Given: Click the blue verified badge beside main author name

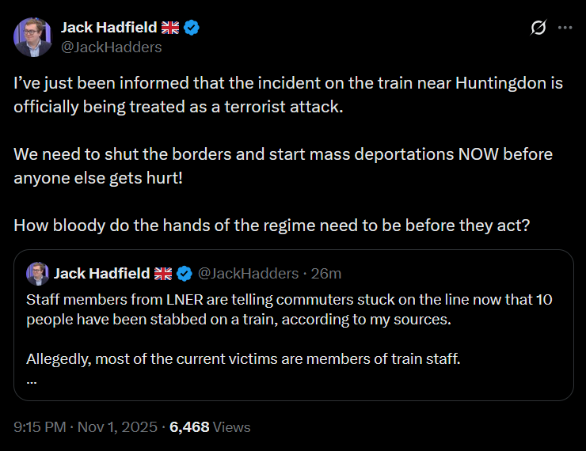Looking at the screenshot, I should click(192, 28).
